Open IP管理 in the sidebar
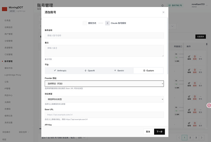211x142 pixels. tap(7, 88)
